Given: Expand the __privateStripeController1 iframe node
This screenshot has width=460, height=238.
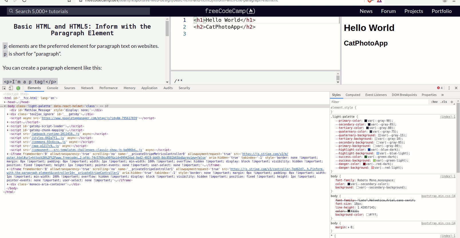Looking at the screenshot, I should click(x=8, y=169).
